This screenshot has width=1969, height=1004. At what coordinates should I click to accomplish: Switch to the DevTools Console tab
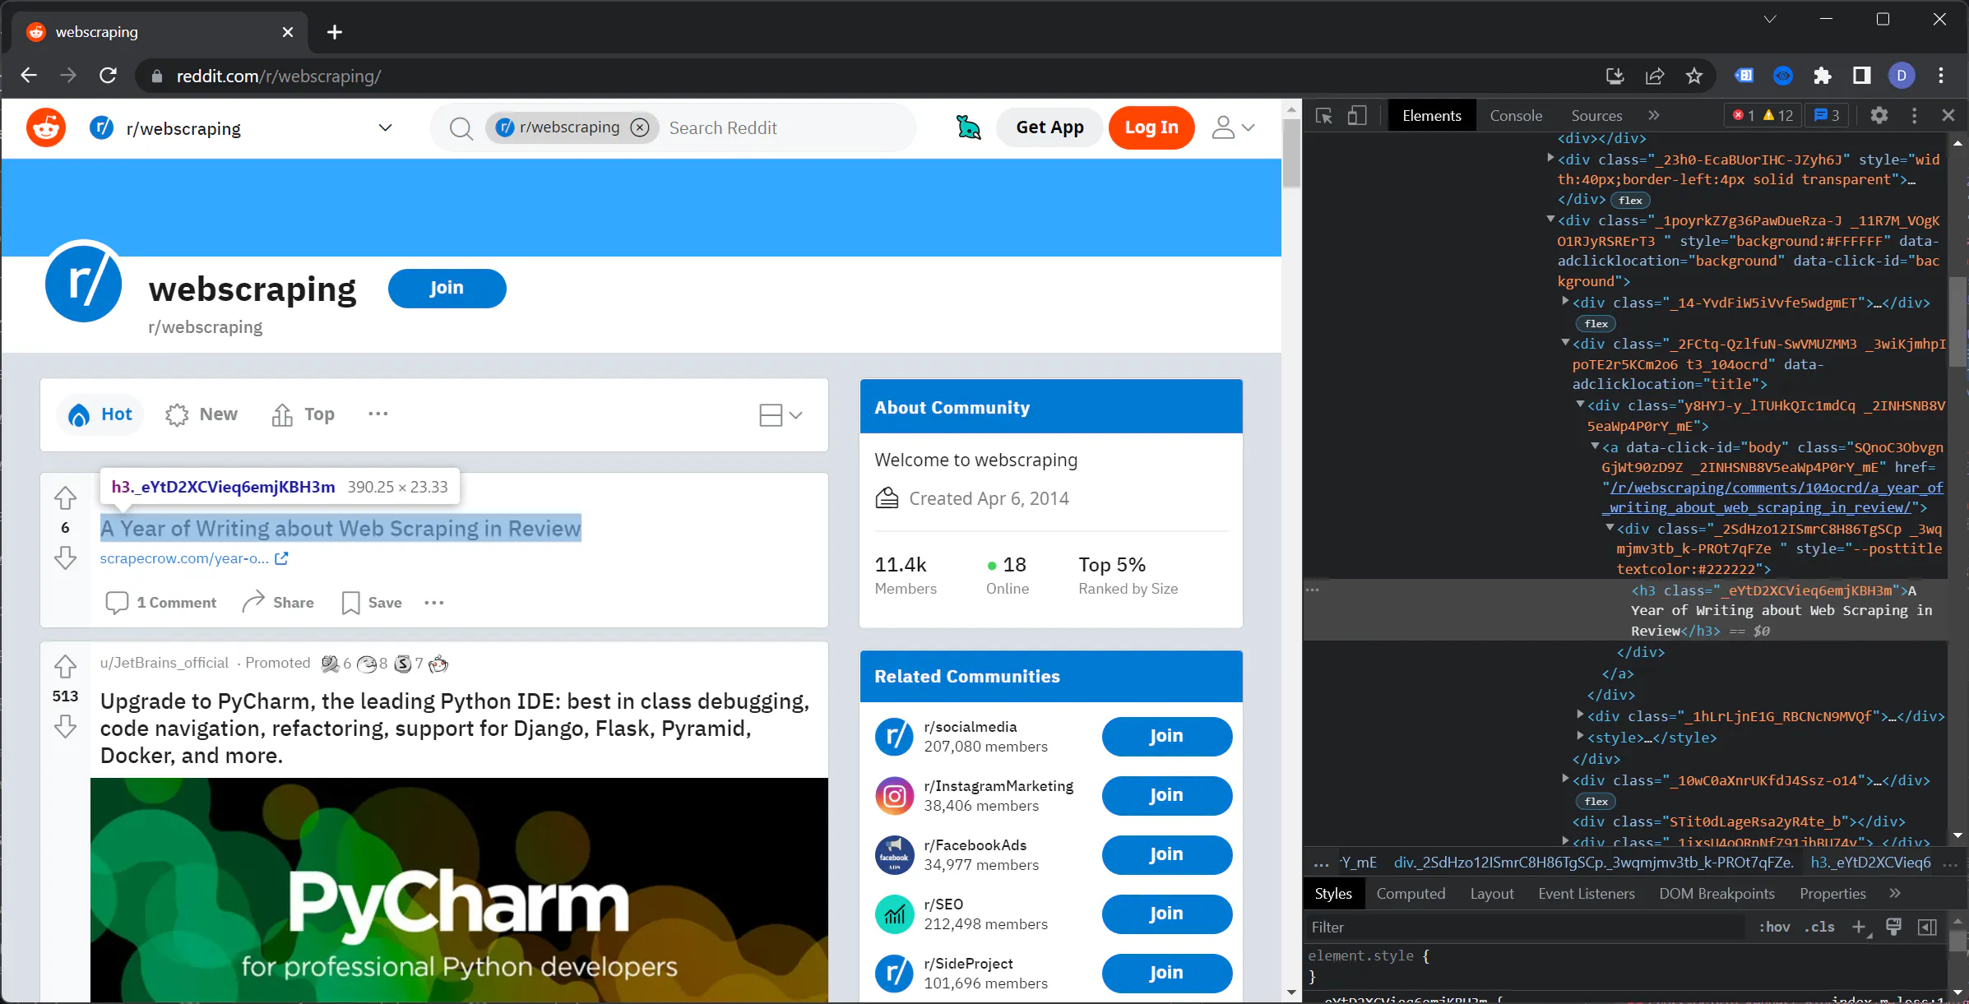[x=1516, y=116]
